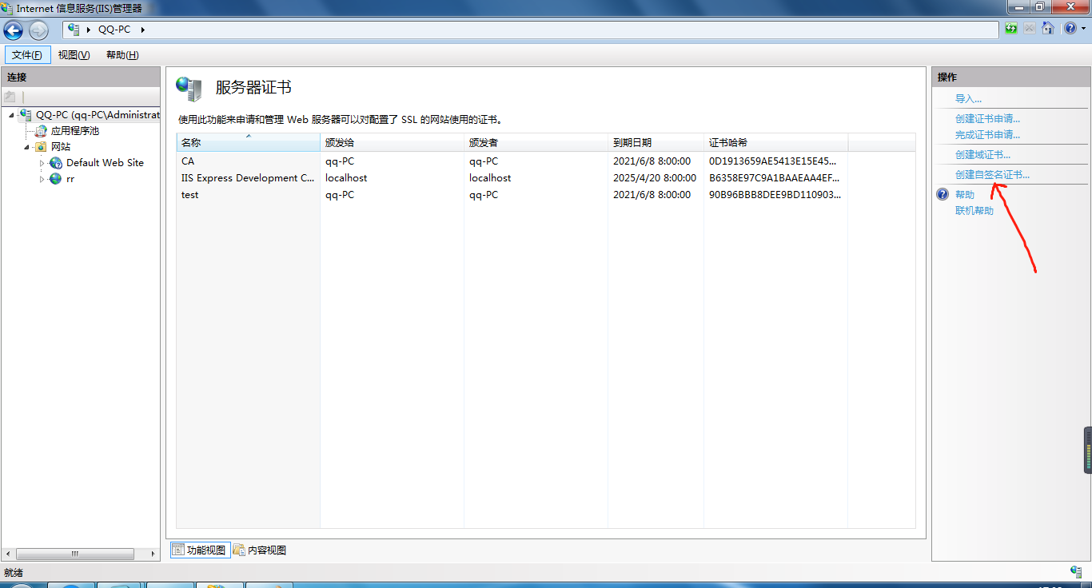Collapse the 网站 tree node
The height and width of the screenshot is (588, 1092).
(27, 147)
